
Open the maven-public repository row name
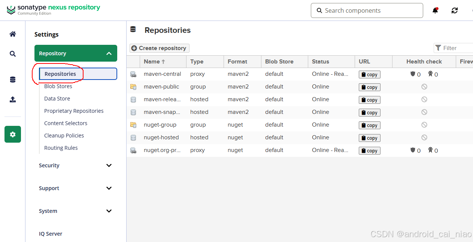click(161, 87)
